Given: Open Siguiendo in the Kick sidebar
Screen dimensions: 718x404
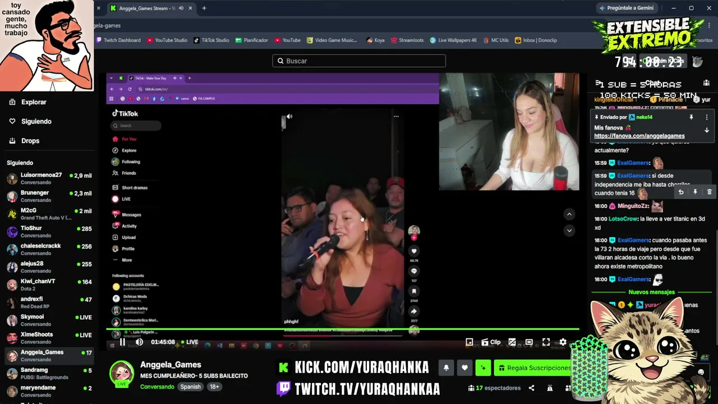Looking at the screenshot, I should point(36,121).
